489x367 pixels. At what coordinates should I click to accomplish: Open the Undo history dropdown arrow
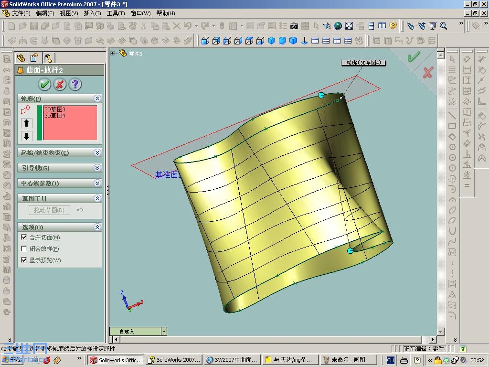click(196, 26)
